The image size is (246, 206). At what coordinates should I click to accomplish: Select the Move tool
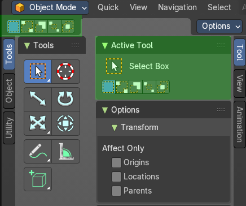38,99
